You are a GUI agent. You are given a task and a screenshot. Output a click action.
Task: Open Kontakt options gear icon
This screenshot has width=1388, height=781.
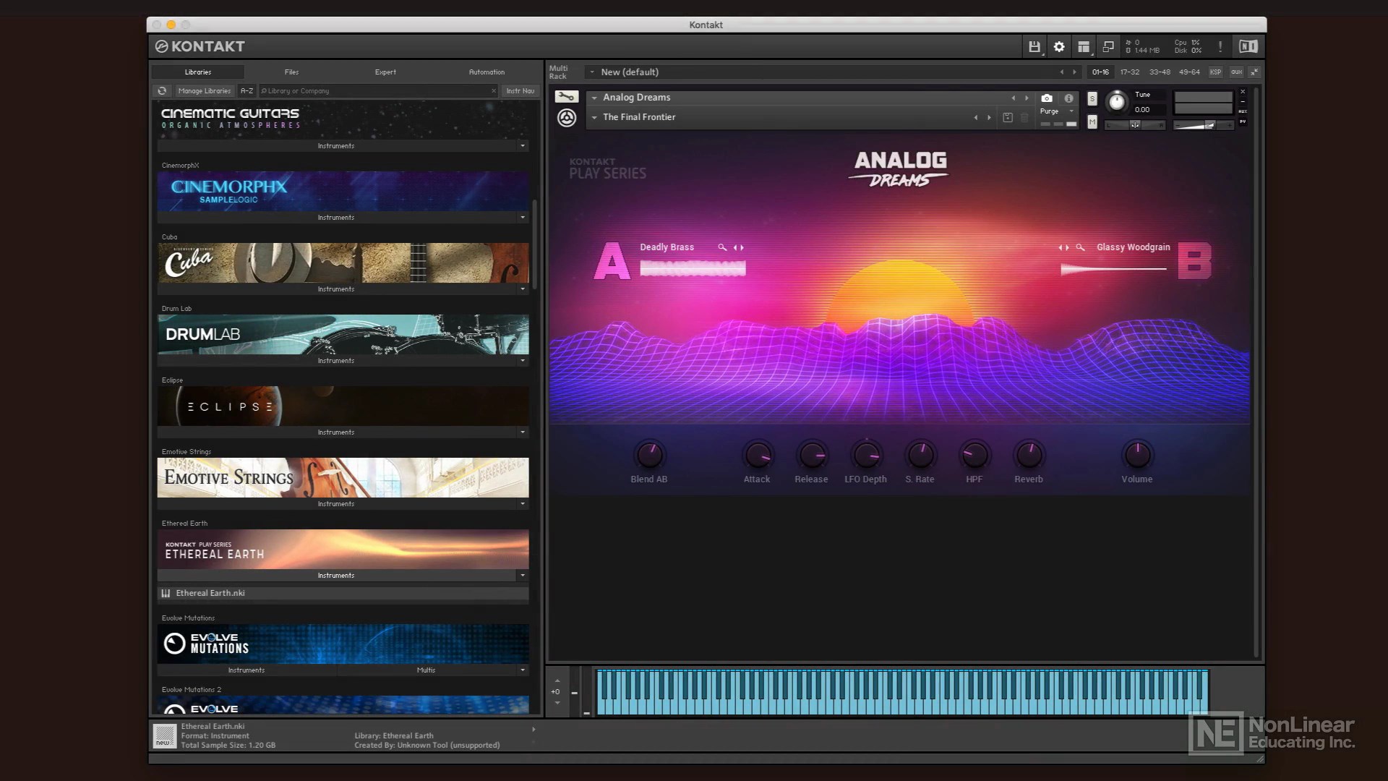coord(1059,47)
